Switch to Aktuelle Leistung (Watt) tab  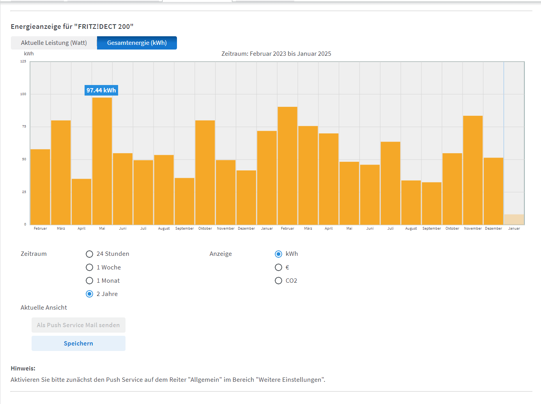(54, 43)
